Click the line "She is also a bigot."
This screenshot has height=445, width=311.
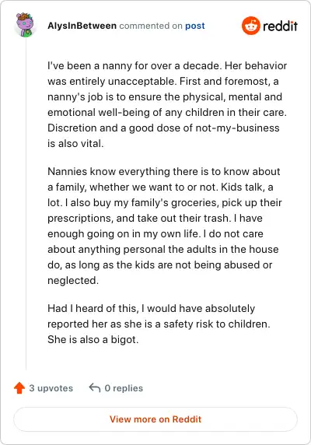(x=93, y=339)
